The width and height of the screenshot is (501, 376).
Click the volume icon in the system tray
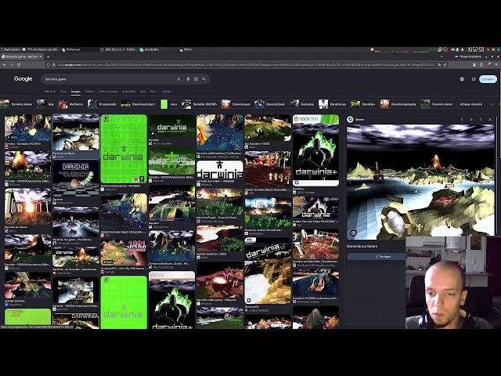[452, 49]
